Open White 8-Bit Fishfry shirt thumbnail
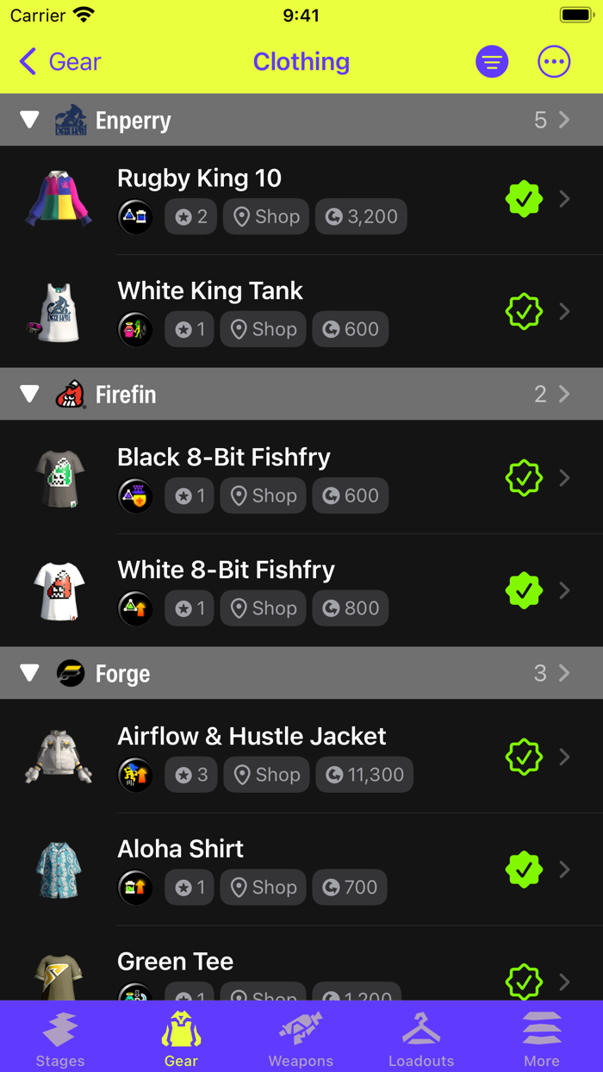603x1072 pixels. [59, 591]
